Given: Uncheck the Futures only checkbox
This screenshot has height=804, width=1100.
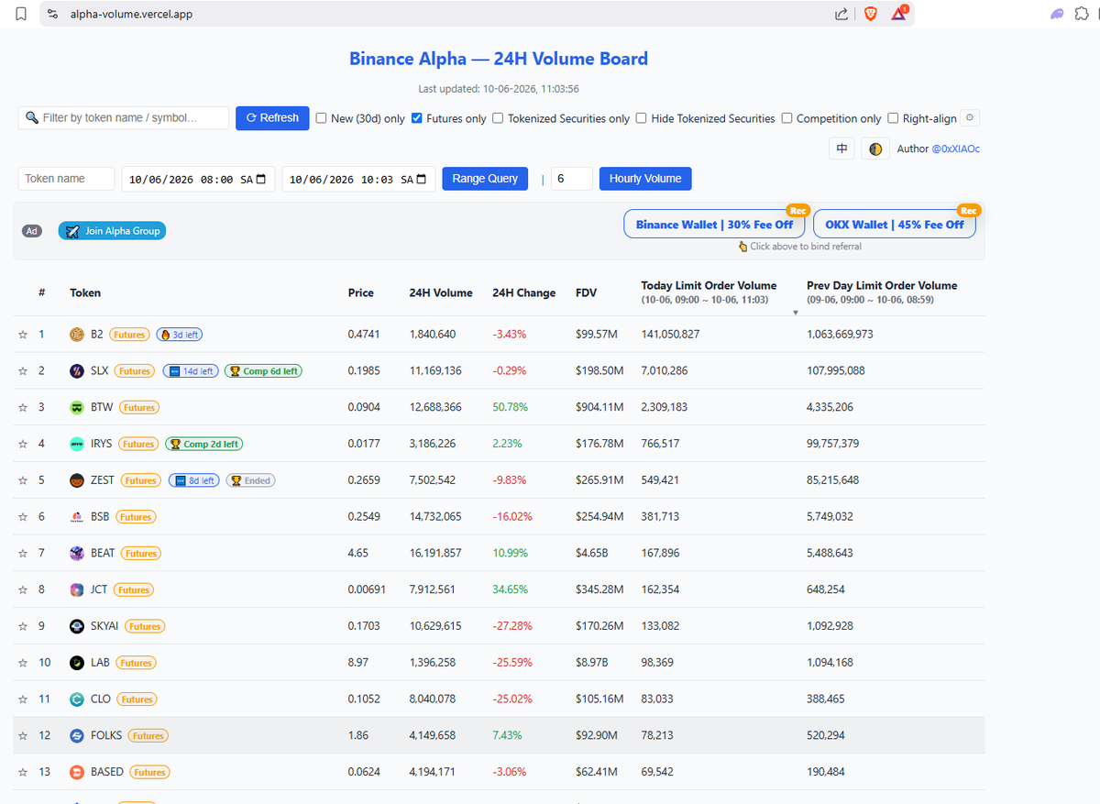Looking at the screenshot, I should click(417, 117).
